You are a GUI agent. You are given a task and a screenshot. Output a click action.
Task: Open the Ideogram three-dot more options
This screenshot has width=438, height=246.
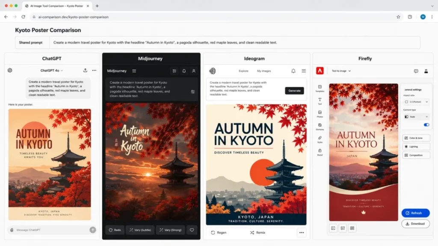(302, 233)
